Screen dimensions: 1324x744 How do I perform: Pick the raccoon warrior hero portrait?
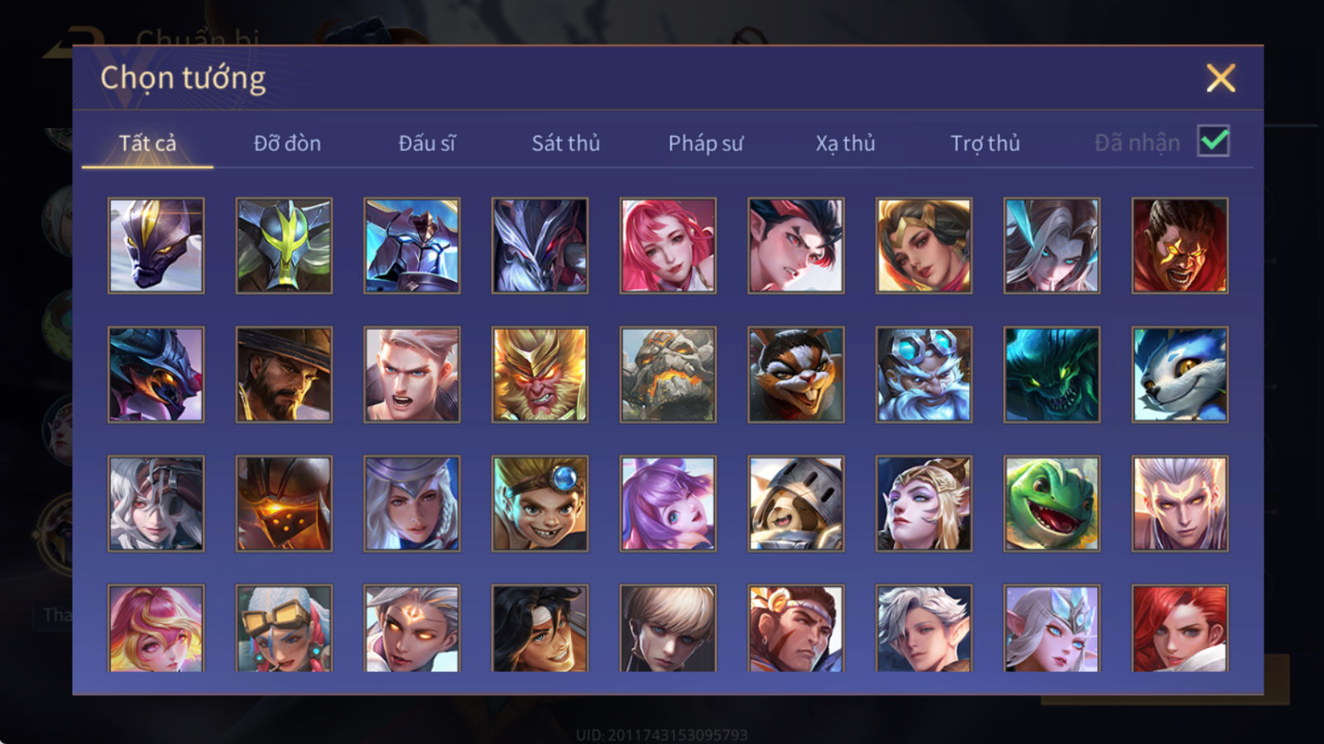(796, 374)
